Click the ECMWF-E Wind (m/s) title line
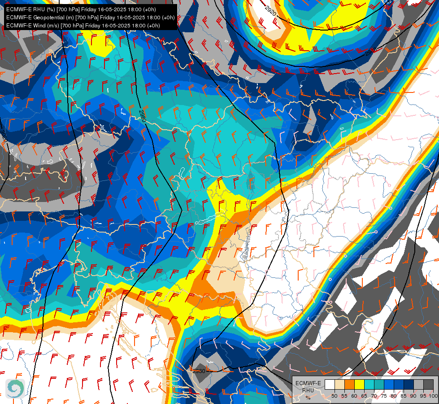Image resolution: width=439 pixels, height=404 pixels. tap(83, 26)
